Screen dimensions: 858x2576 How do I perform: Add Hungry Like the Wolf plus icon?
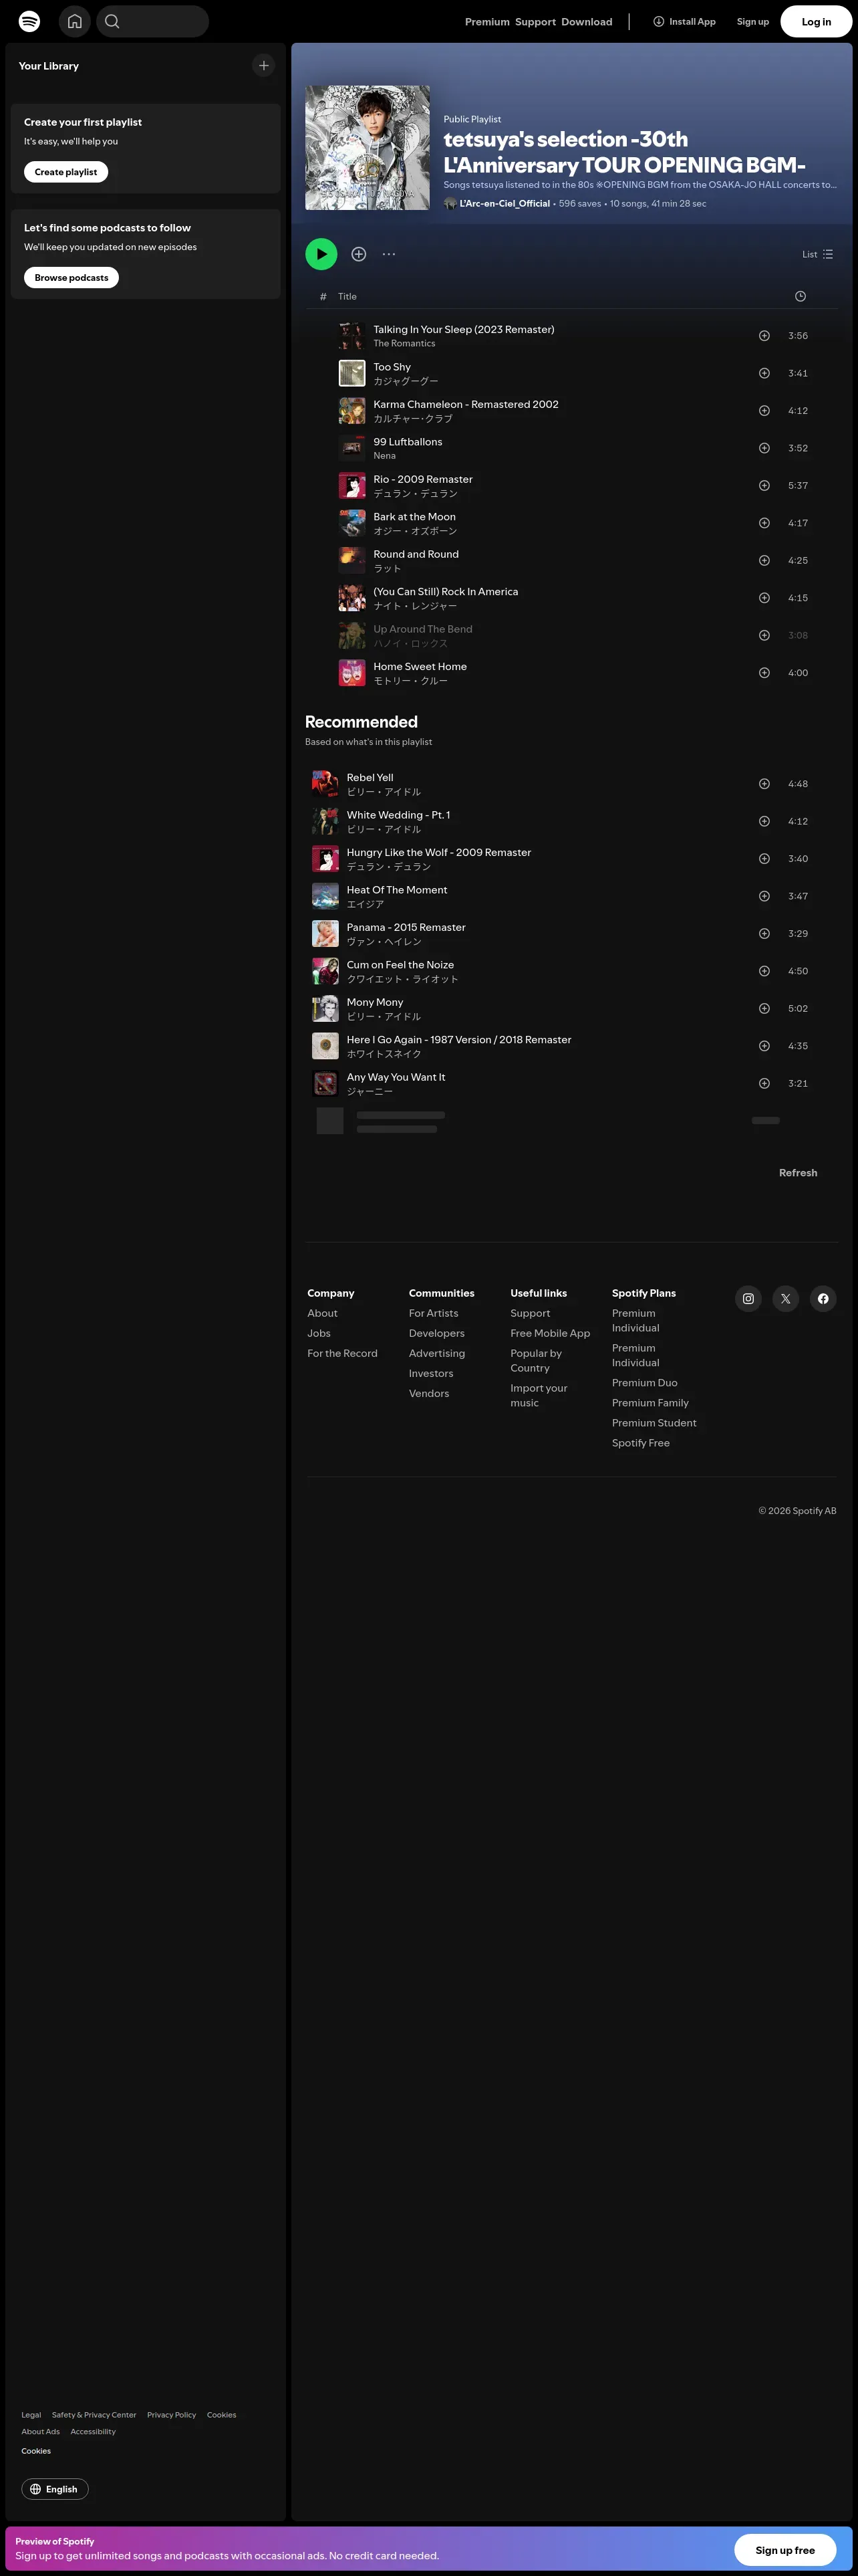point(764,859)
